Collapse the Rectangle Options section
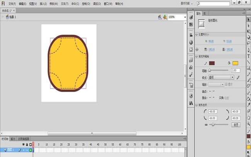This screenshot has height=157, width=251. coord(197,105)
